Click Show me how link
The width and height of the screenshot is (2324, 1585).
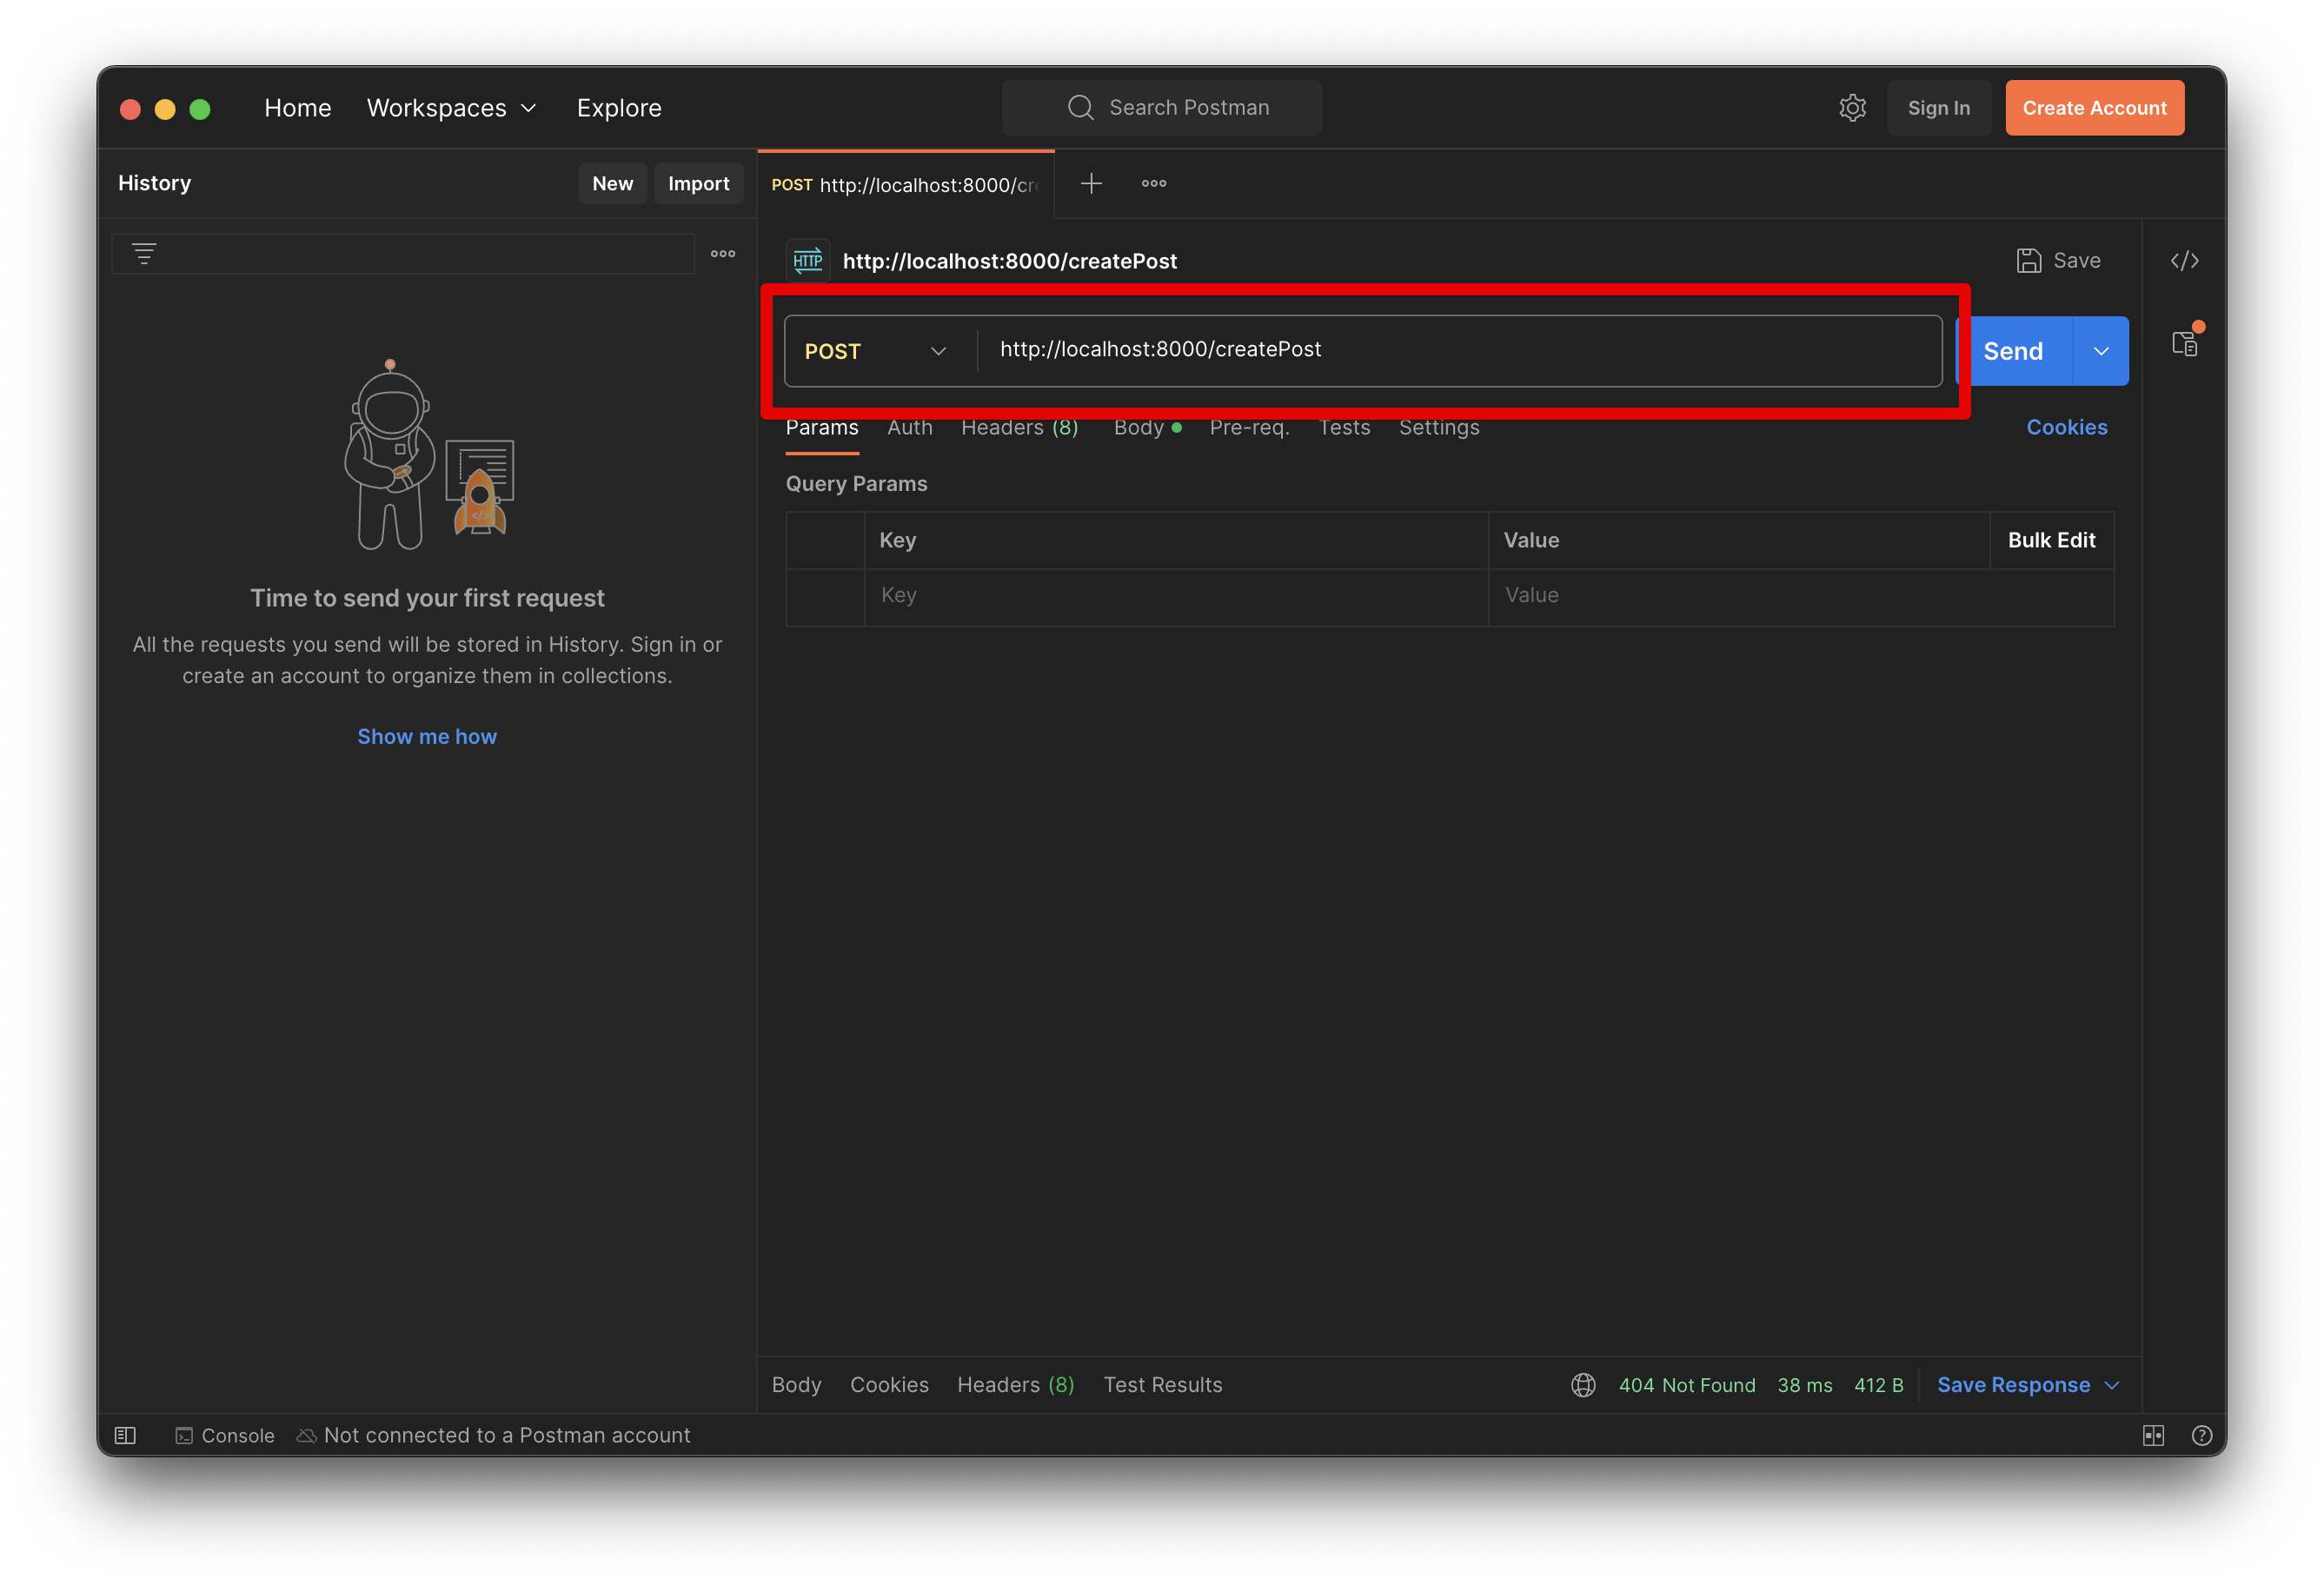427,737
